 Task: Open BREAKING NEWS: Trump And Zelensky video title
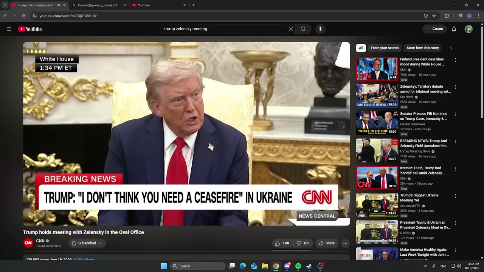(x=424, y=143)
